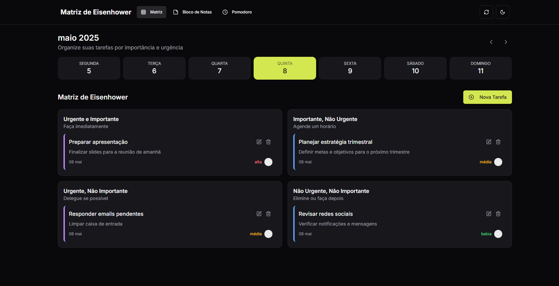Click the Urgente e Importante quadrant heading
The height and width of the screenshot is (286, 559).
(x=91, y=119)
